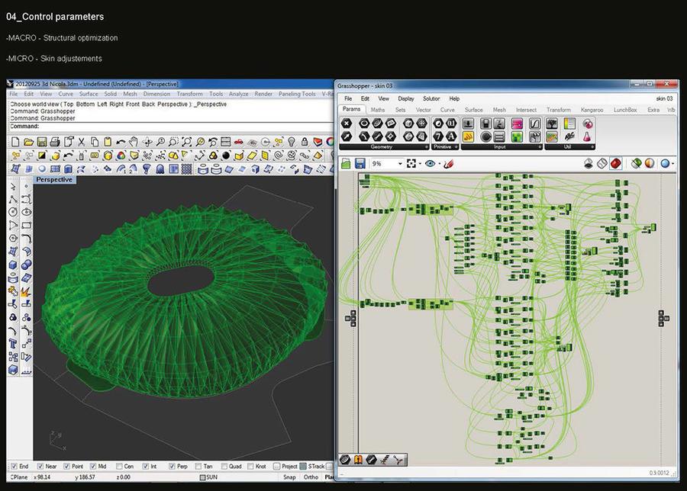This screenshot has height=491, width=687.
Task: Expand the Geometry panel in Grasshopper
Action: [425, 146]
